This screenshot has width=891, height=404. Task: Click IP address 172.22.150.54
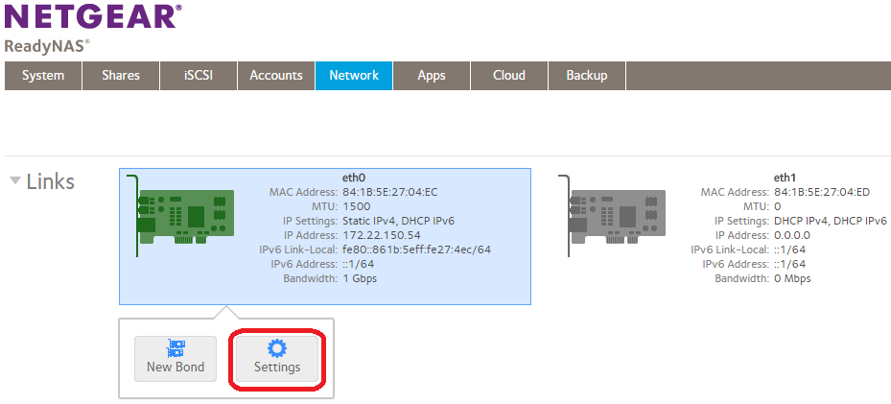click(x=382, y=235)
